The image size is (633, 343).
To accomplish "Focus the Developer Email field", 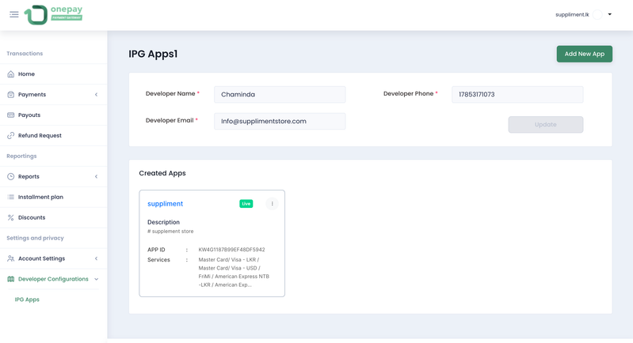I will coord(280,121).
